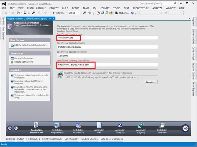Click the blue help icon in toolbar

pos(132,13)
